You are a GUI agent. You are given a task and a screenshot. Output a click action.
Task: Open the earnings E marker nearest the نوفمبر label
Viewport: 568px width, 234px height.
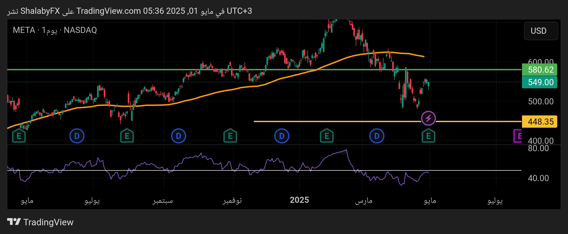tap(230, 136)
